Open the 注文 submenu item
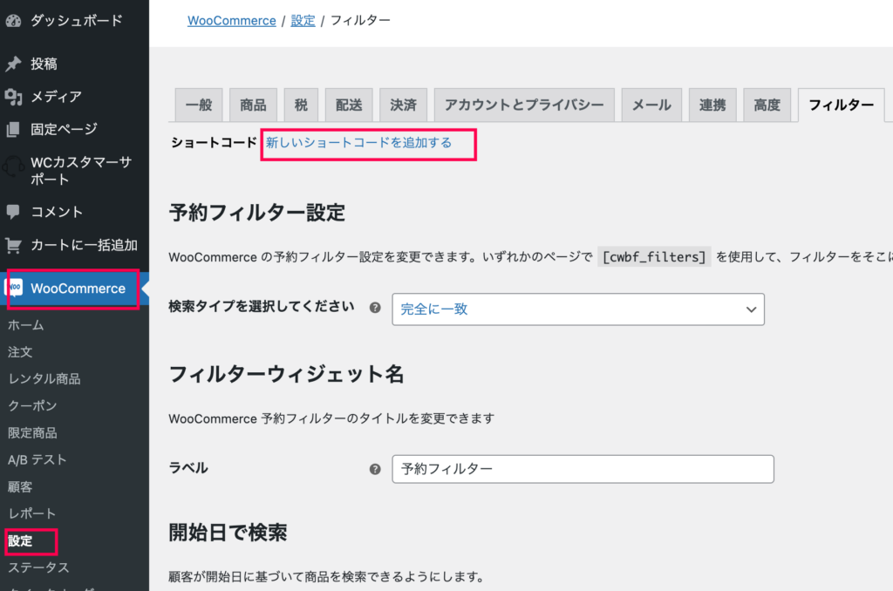 pos(21,352)
